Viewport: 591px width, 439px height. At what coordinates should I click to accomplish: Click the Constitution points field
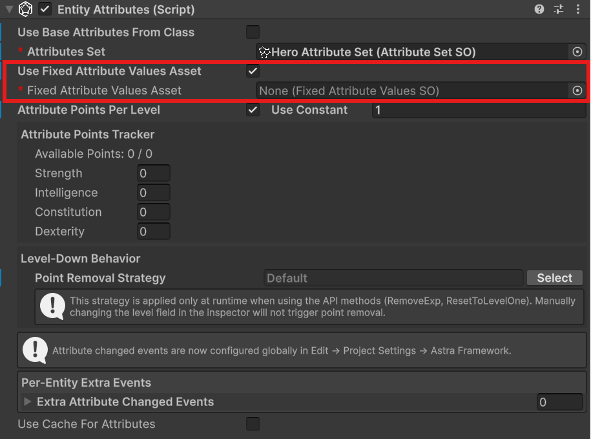[154, 212]
